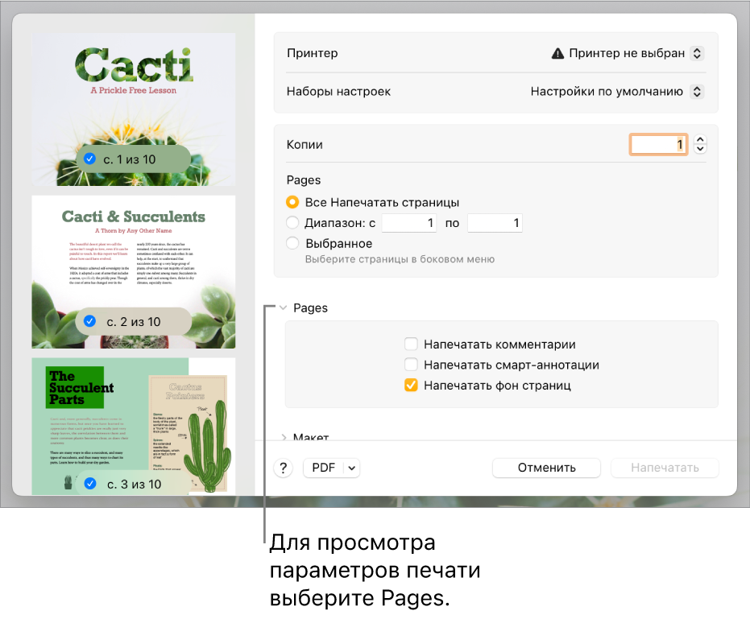The image size is (750, 619).
Task: Click the range start field after 'с'
Action: tap(408, 223)
